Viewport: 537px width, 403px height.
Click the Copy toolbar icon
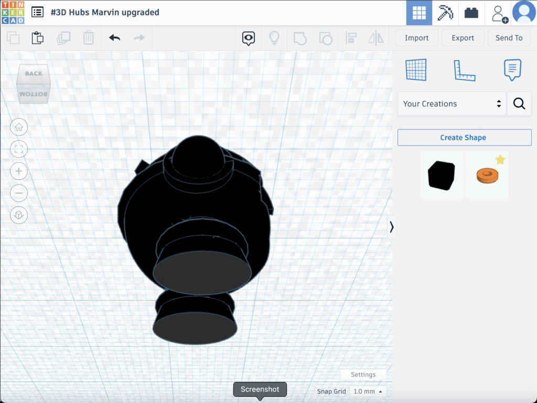pos(13,38)
